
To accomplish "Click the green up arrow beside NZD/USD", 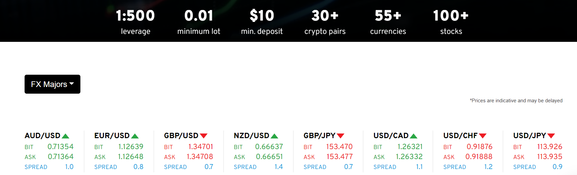I will coord(274,136).
